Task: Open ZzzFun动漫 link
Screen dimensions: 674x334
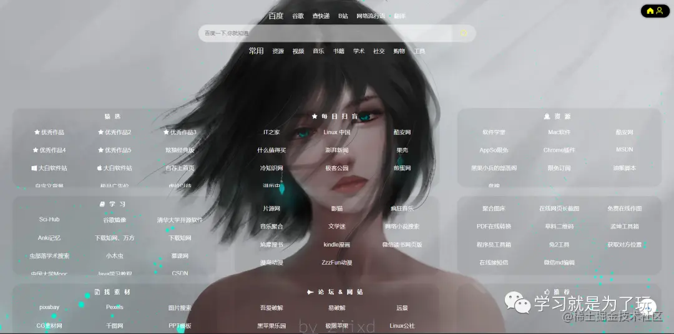Action: [337, 262]
